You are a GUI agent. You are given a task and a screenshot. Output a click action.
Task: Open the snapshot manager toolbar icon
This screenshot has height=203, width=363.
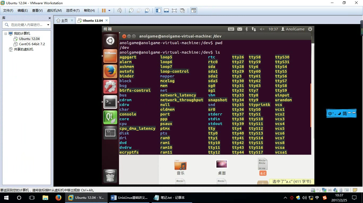147,11
